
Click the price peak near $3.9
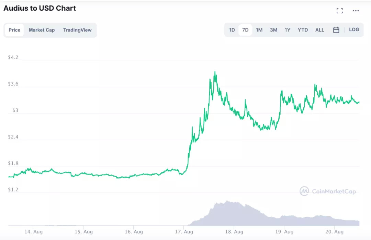tap(215, 72)
